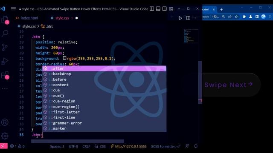Image resolution: width=273 pixels, height=153 pixels.
Task: Toggle primary side bar layout icon
Action: click(x=152, y=8)
